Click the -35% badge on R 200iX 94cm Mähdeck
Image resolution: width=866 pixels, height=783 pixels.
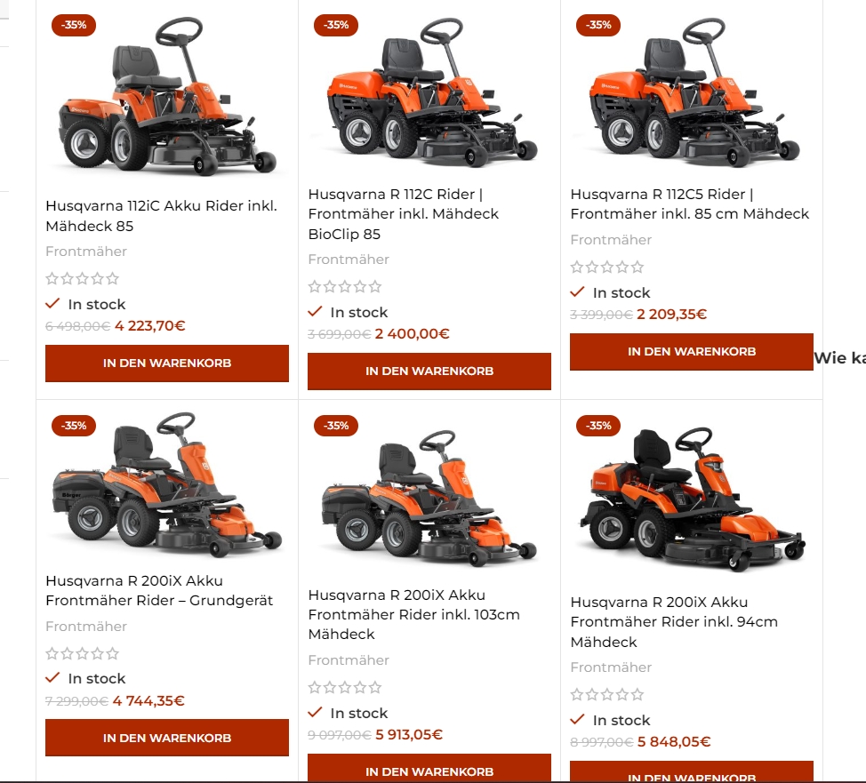click(598, 426)
